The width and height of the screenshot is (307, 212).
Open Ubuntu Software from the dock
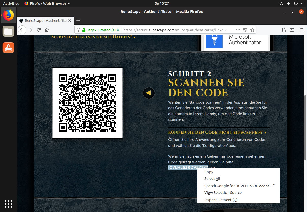coord(8,48)
